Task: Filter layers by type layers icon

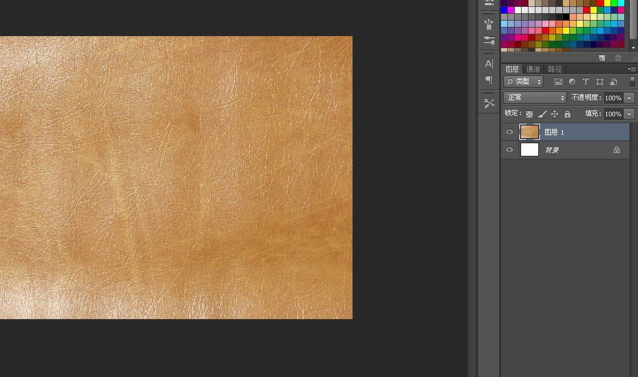Action: point(585,82)
